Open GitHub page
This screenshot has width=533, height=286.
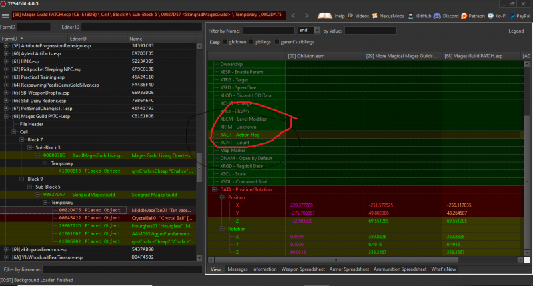(420, 15)
